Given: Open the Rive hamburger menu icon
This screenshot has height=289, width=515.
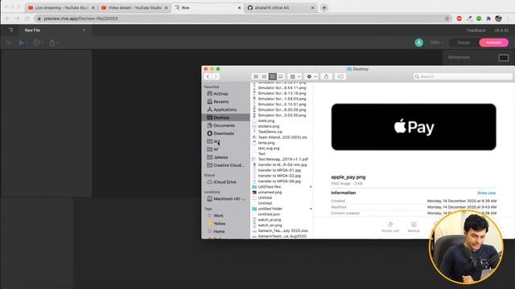Looking at the screenshot, I should tap(9, 43).
